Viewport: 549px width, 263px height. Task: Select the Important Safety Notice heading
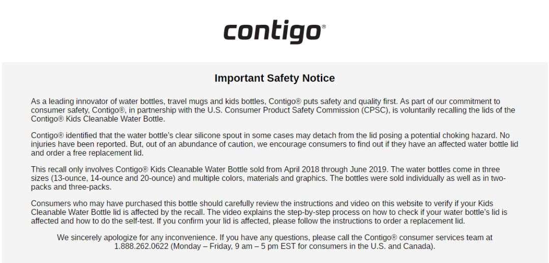point(274,78)
